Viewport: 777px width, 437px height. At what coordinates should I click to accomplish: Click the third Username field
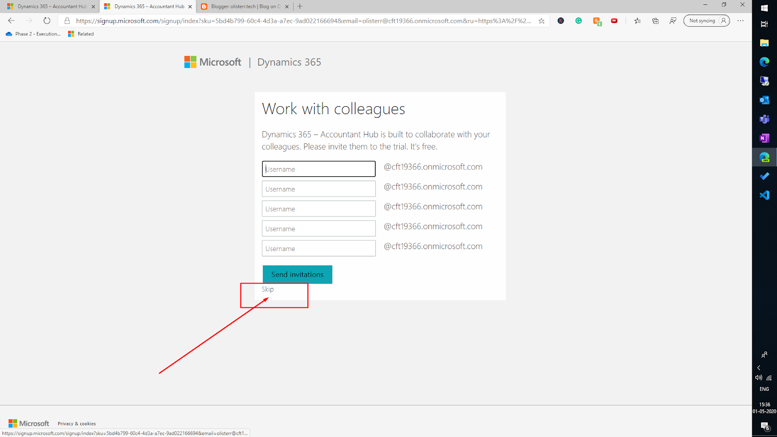319,209
